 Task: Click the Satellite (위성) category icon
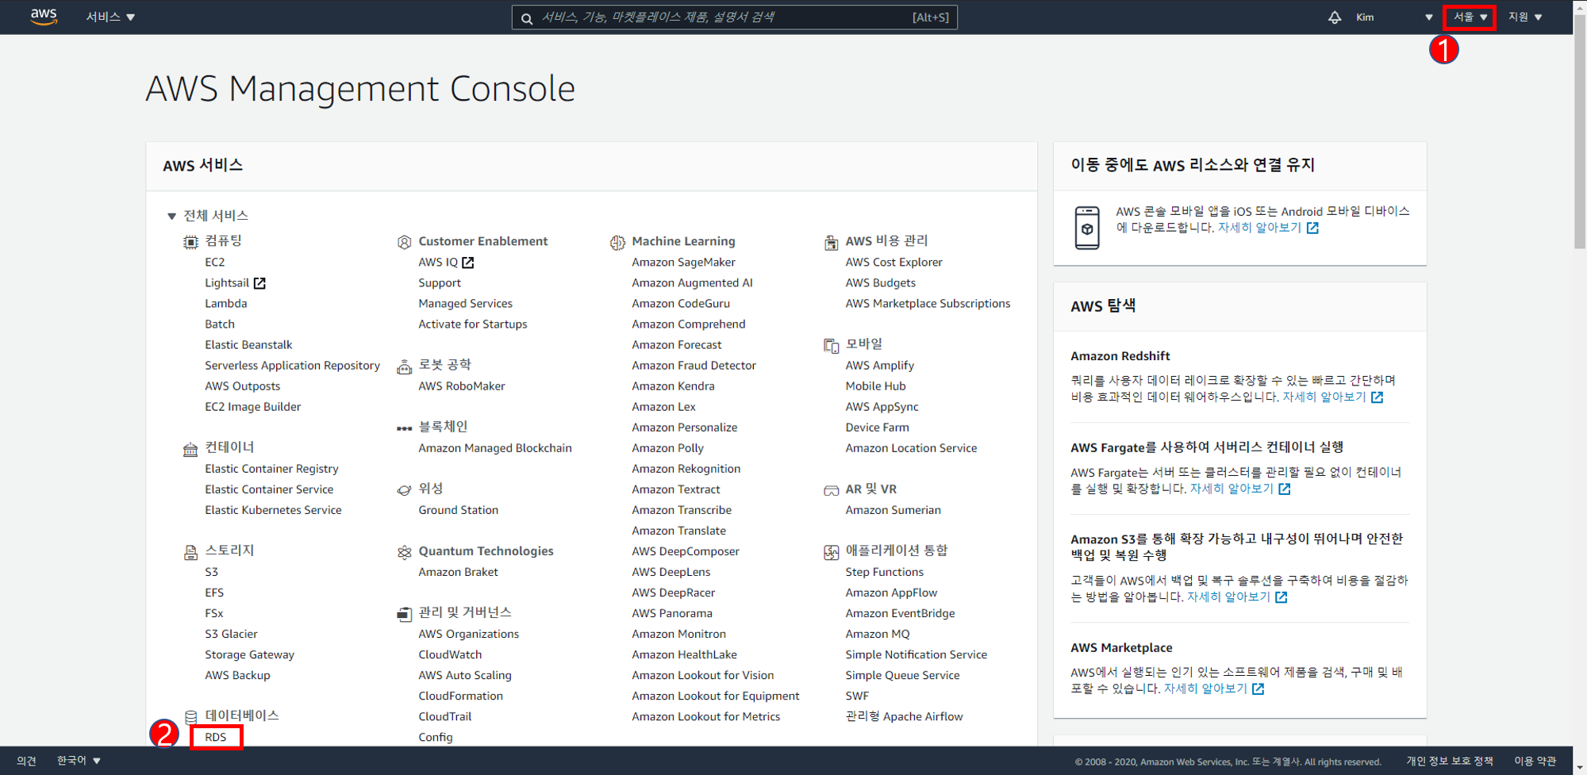tap(404, 490)
